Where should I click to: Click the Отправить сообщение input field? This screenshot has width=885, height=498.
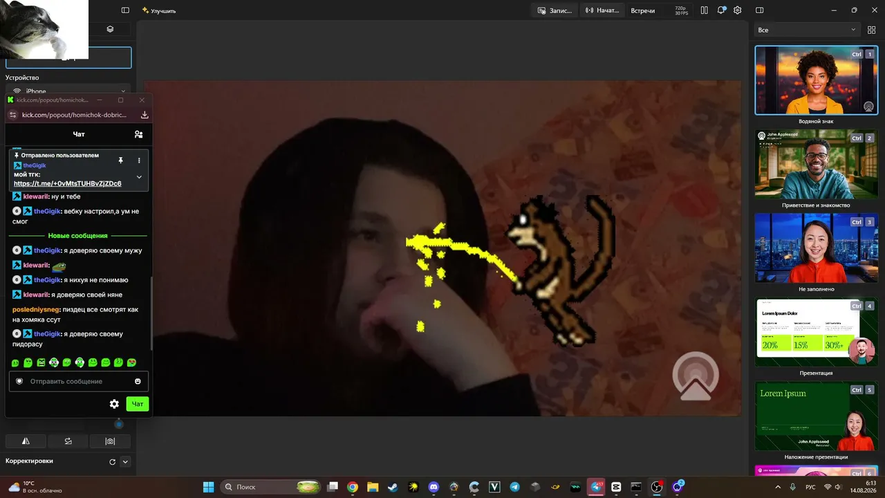pyautogui.click(x=78, y=381)
